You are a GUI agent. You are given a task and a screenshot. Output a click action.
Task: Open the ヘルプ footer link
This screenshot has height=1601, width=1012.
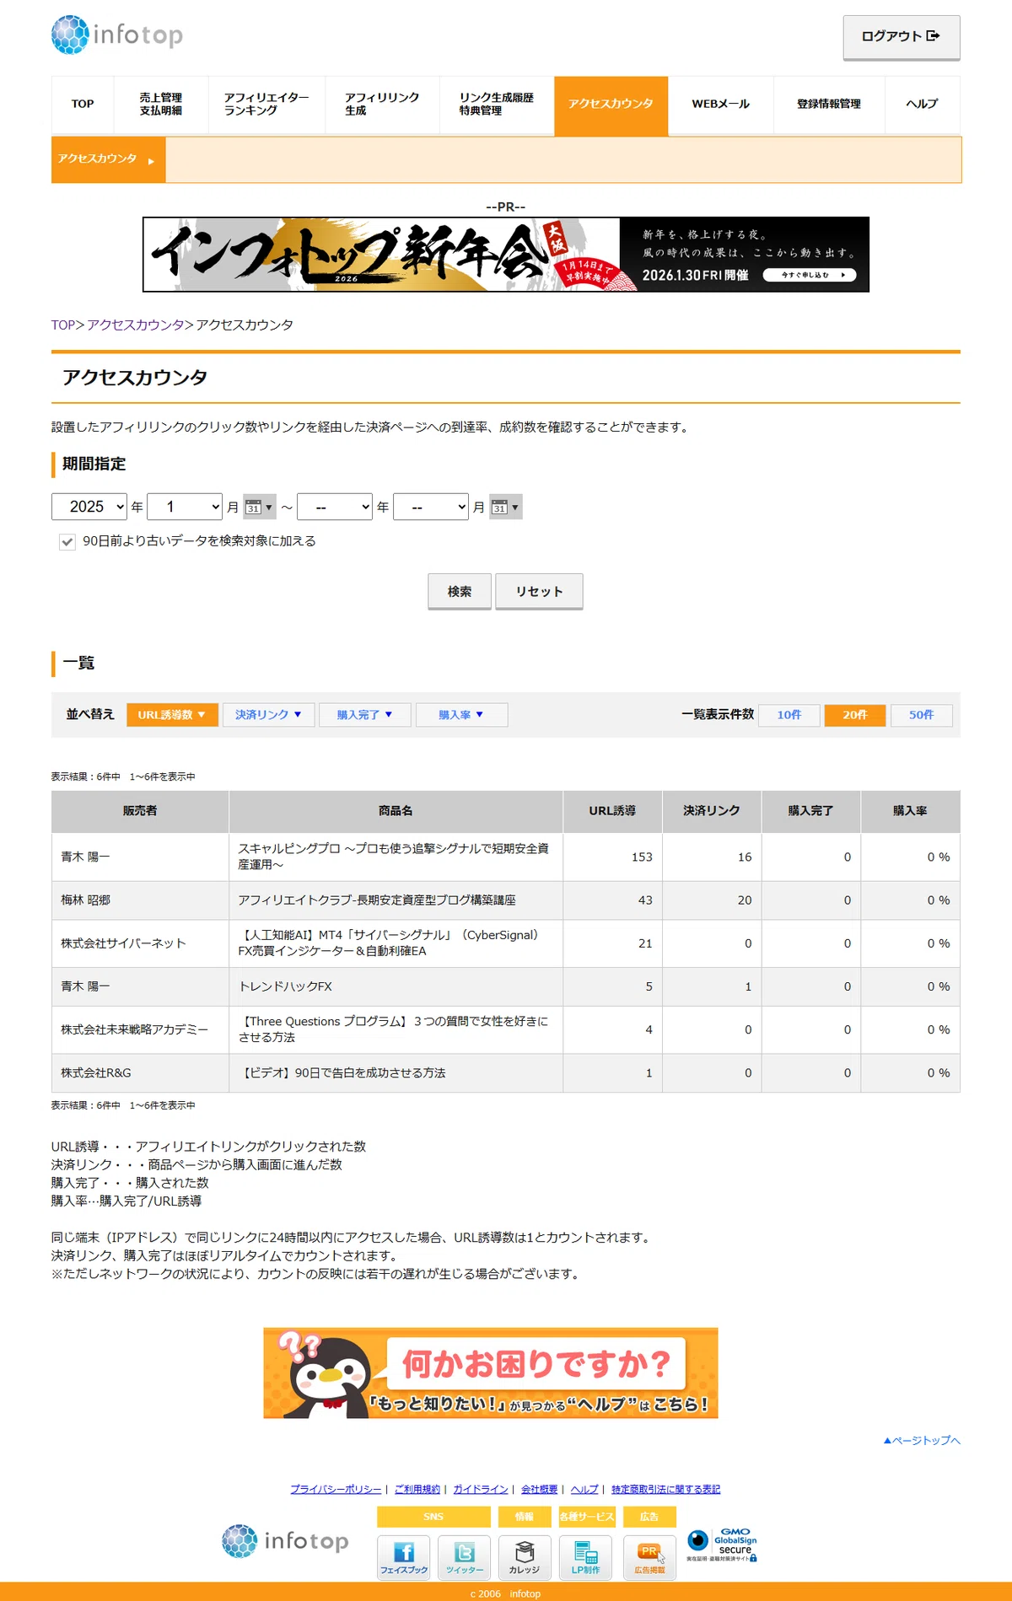[x=584, y=1490]
